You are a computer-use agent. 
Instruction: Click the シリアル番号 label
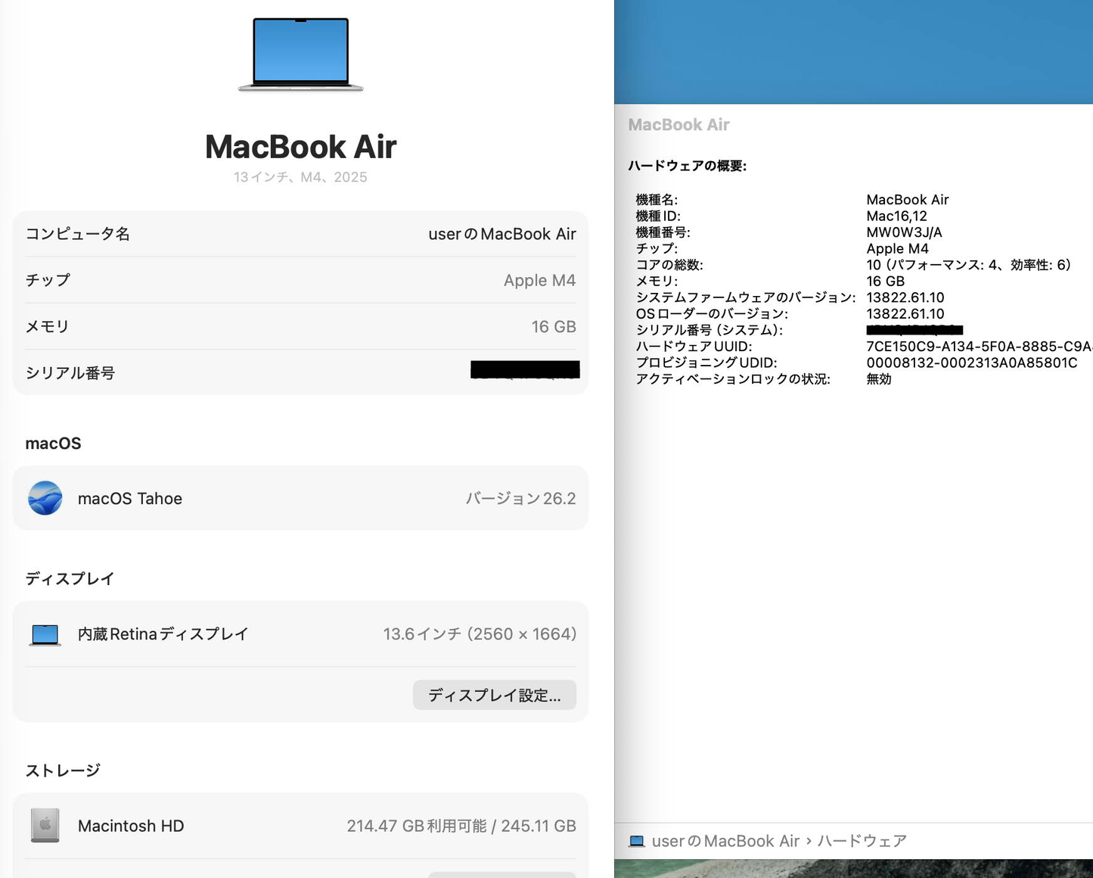coord(70,372)
